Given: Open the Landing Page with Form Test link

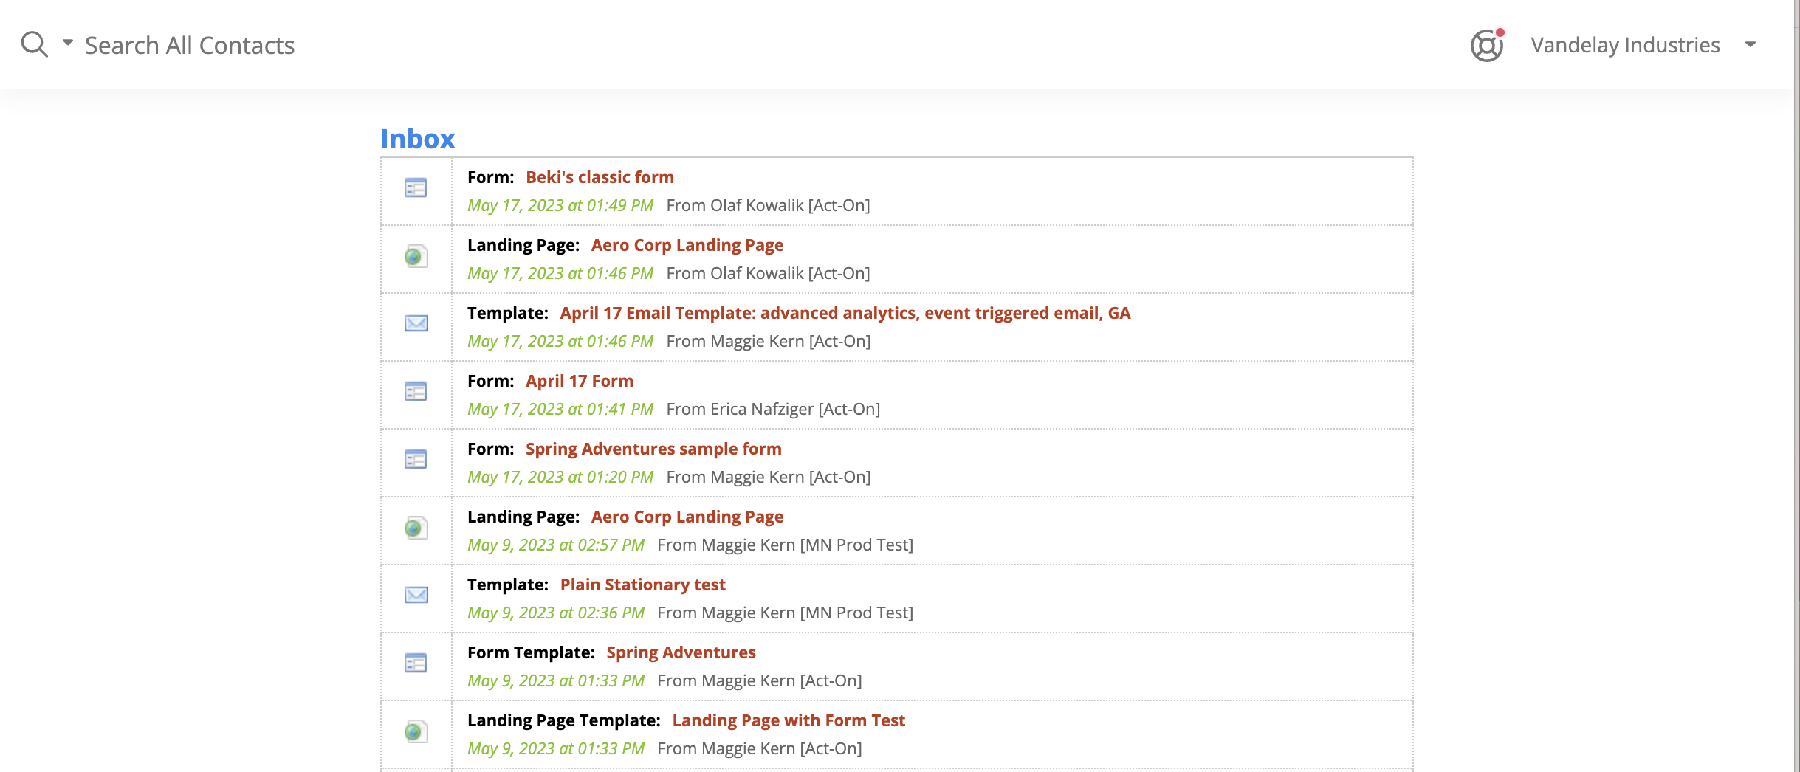Looking at the screenshot, I should (x=789, y=720).
